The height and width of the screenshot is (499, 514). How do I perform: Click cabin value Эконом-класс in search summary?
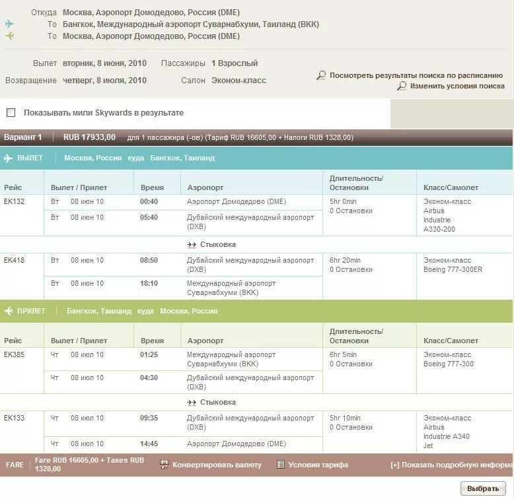[x=239, y=81]
